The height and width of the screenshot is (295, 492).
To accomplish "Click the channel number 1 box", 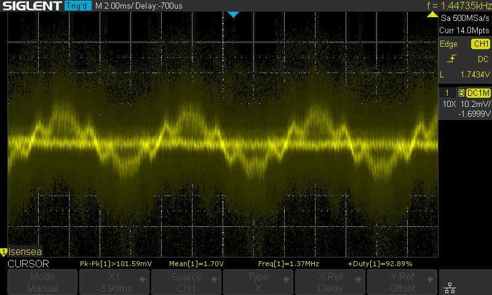I will [x=447, y=93].
